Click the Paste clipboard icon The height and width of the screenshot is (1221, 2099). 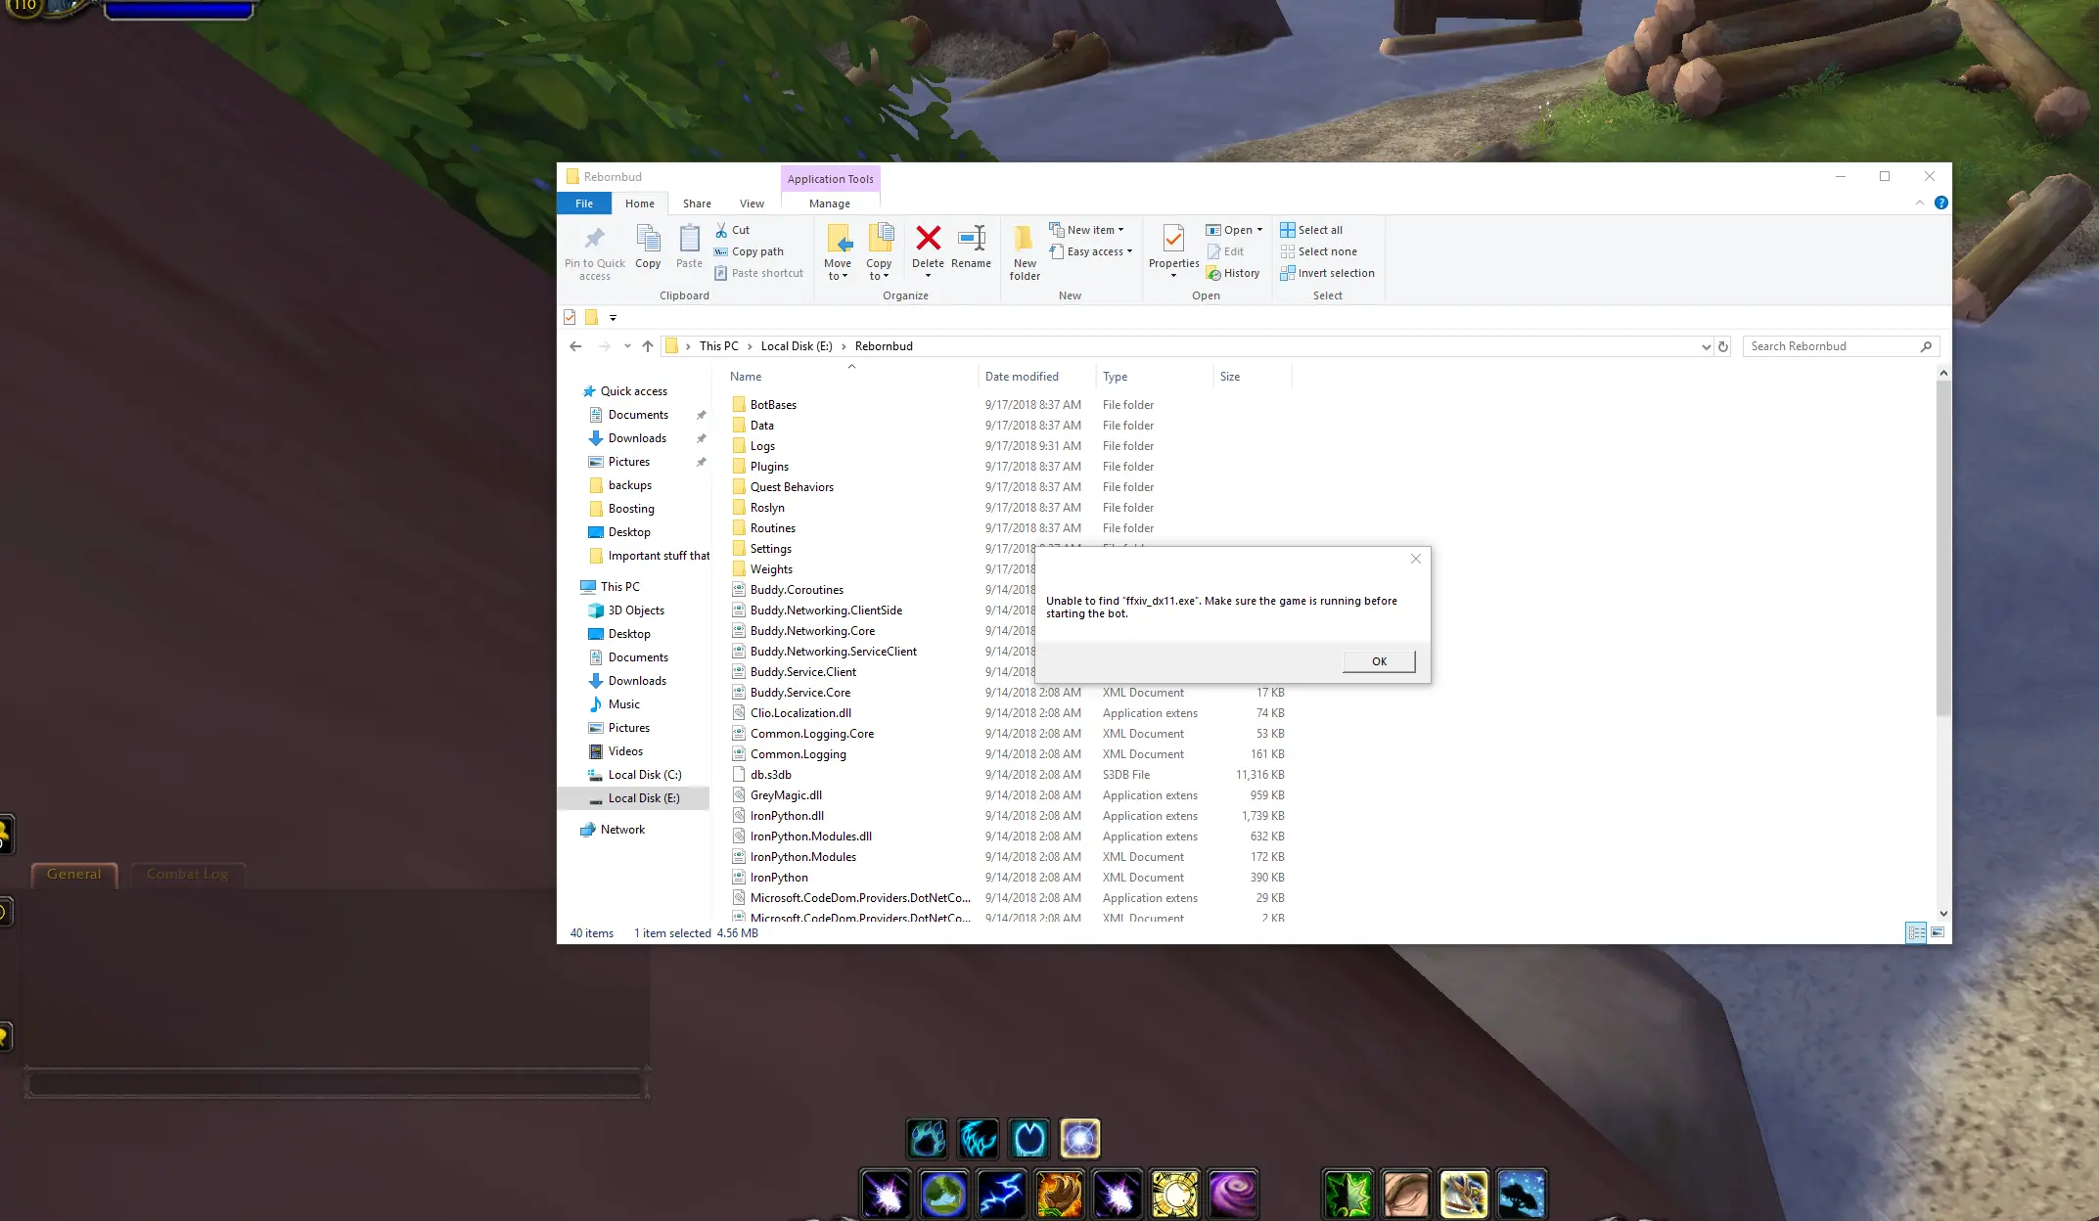point(689,238)
